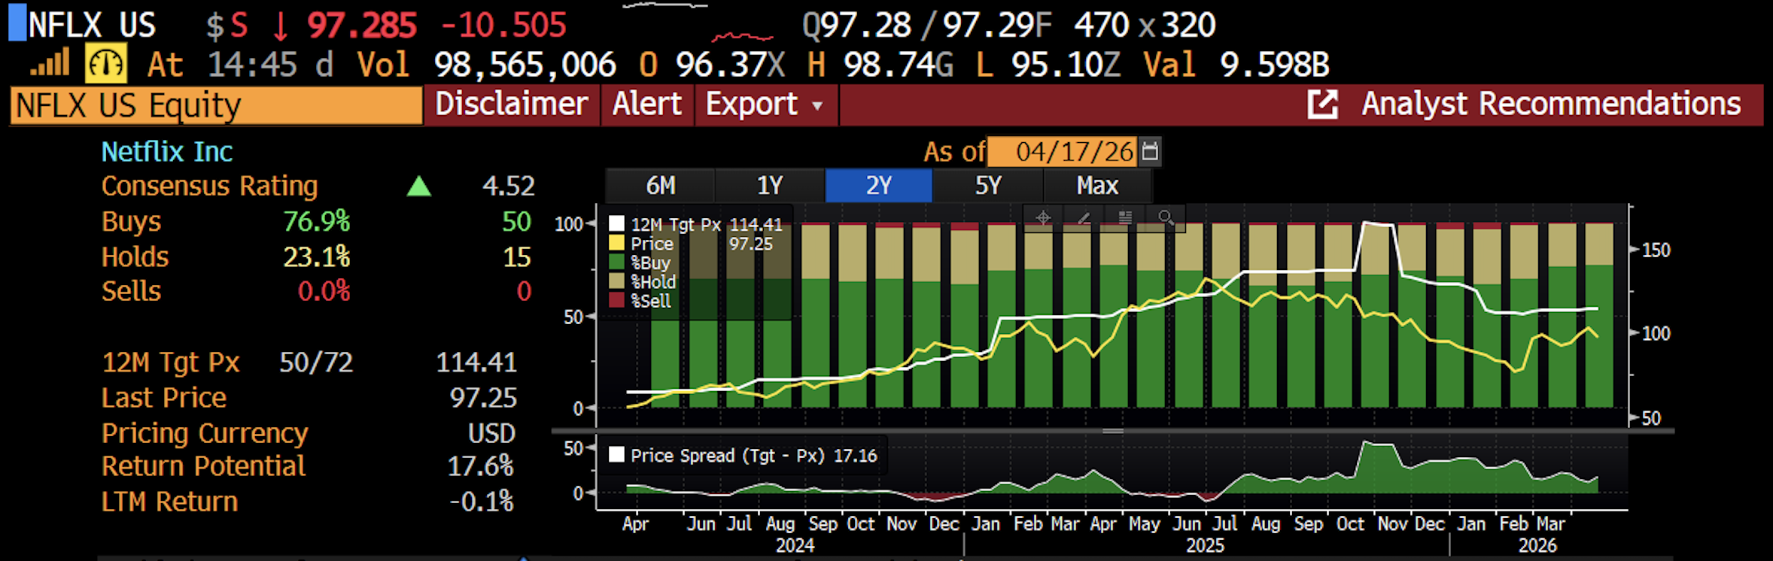The width and height of the screenshot is (1773, 561).
Task: Click the red intraday sparkline chart
Action: 742,35
